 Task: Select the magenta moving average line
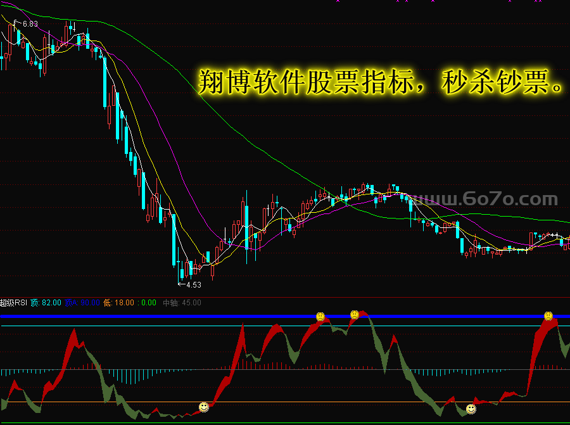tap(165, 127)
